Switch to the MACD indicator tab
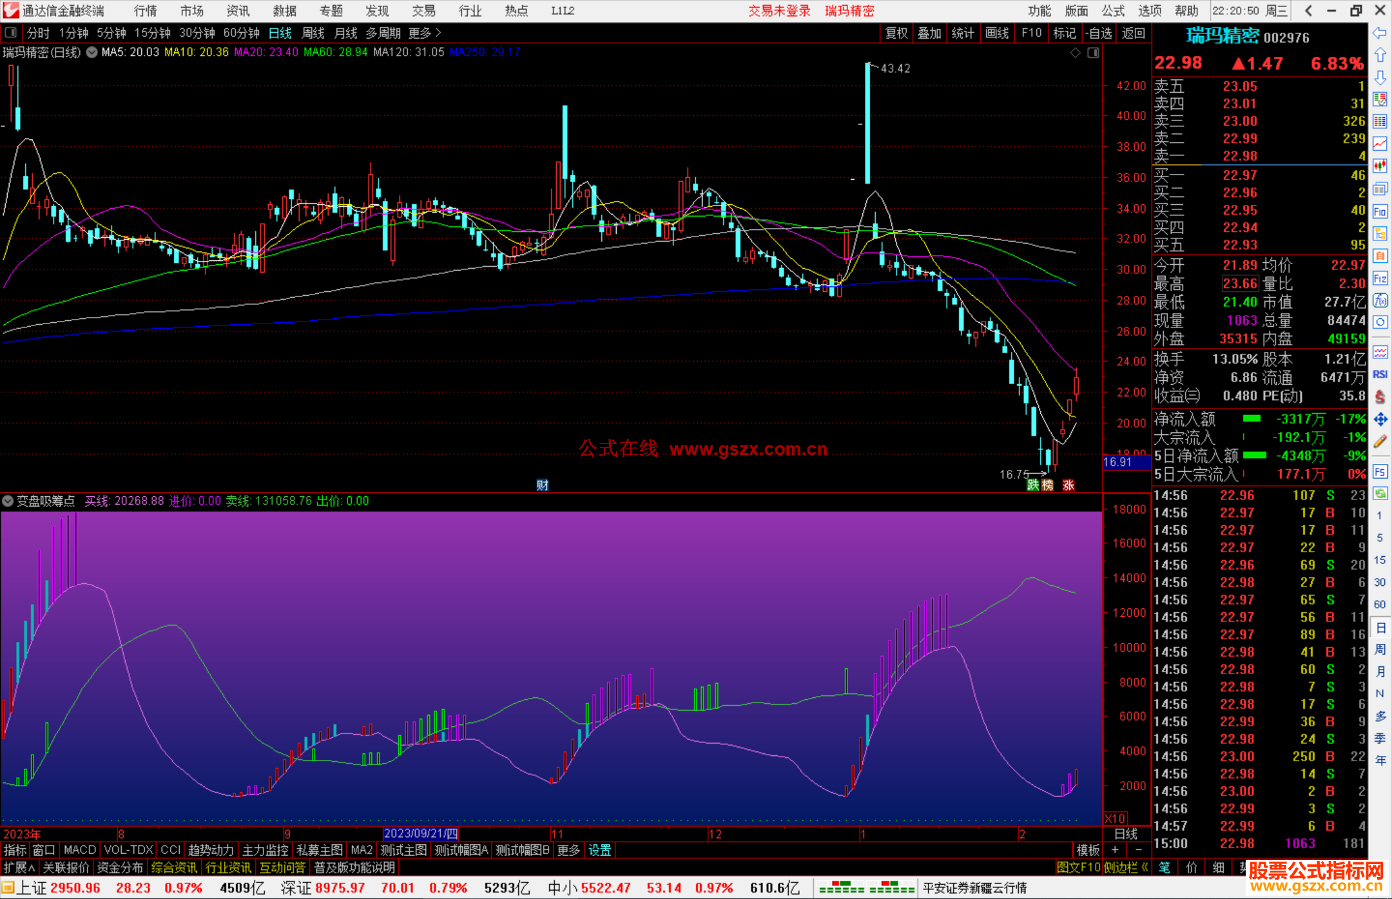 click(80, 850)
